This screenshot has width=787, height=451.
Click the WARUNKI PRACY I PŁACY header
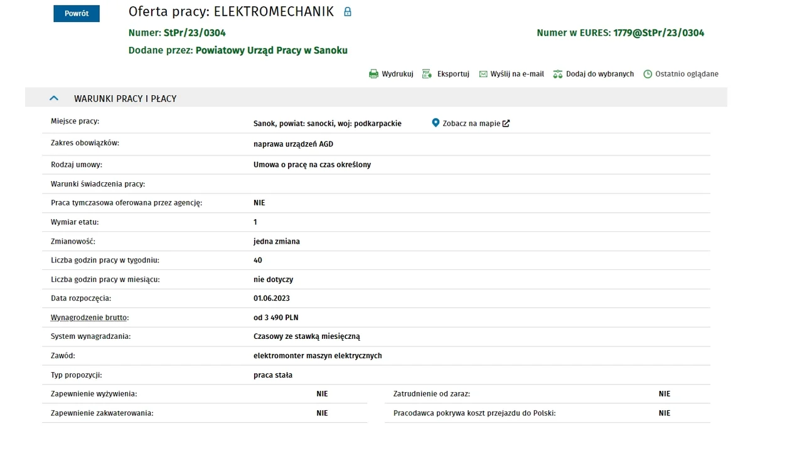coord(125,99)
